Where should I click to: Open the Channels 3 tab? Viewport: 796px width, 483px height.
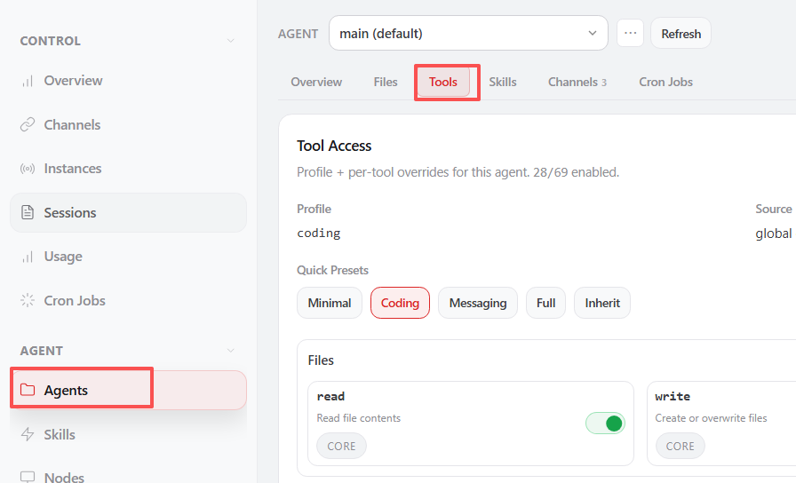pos(577,82)
